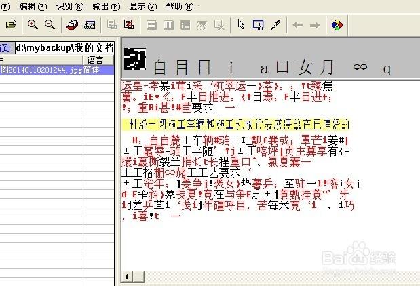Screen dimensions: 420x286
Task: Click the yellow highlighted text line
Action: point(237,125)
